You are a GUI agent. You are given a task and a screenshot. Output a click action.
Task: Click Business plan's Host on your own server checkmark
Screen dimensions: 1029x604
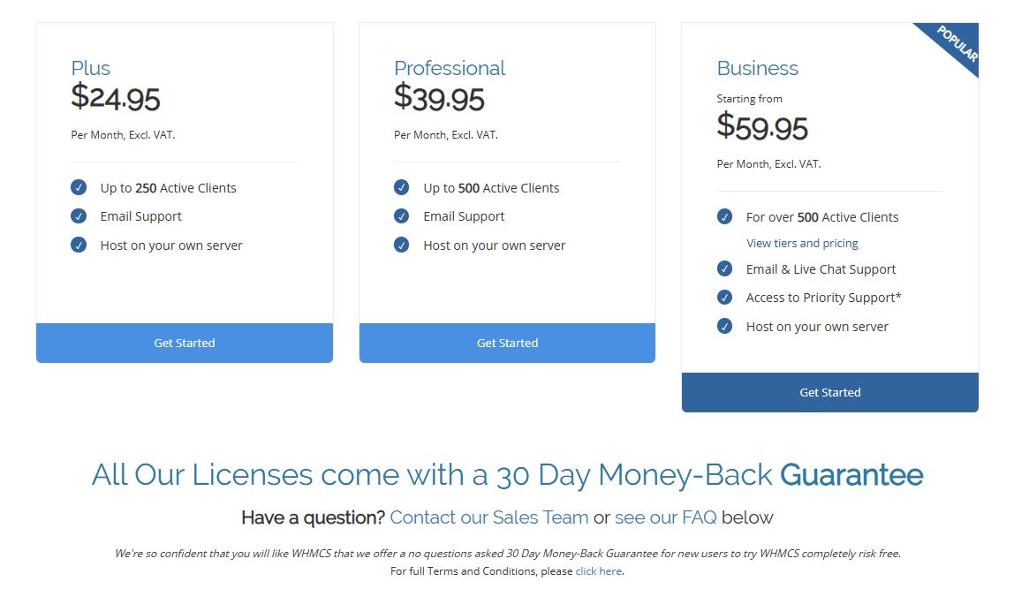(x=725, y=326)
